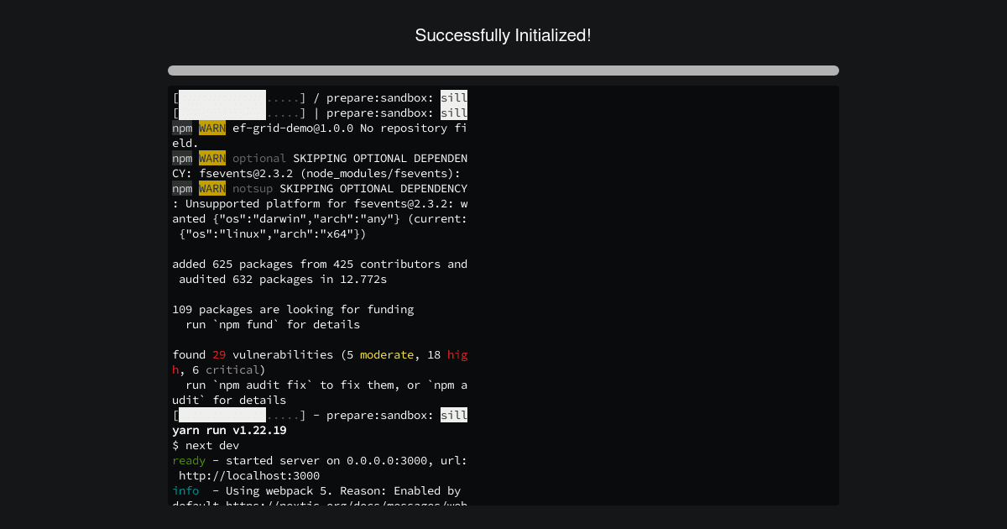The image size is (1007, 529).
Task: Select the npm badge before the optional warning
Action: tap(182, 158)
